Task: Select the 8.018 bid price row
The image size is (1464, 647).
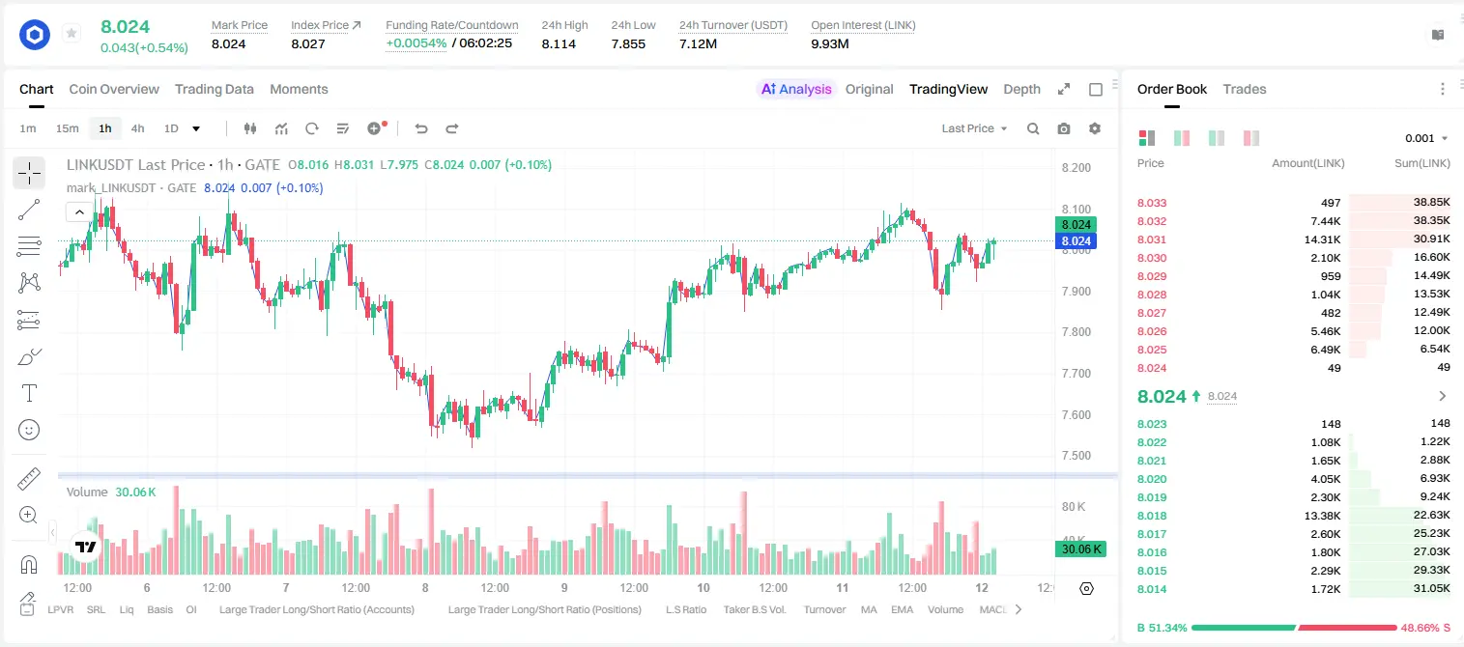Action: [1294, 516]
